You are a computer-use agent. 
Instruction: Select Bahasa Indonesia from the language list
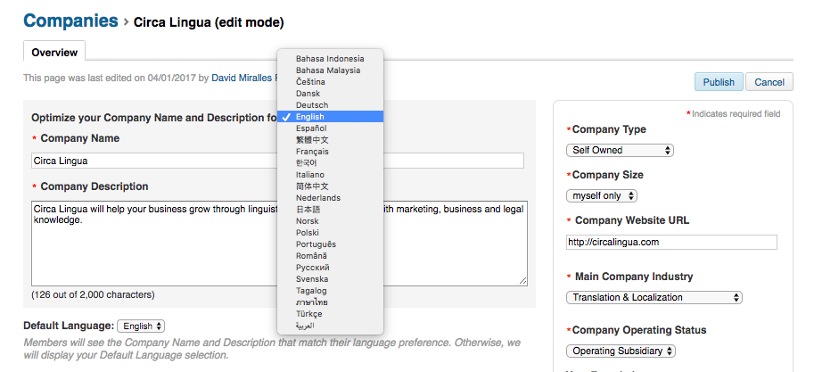[330, 59]
